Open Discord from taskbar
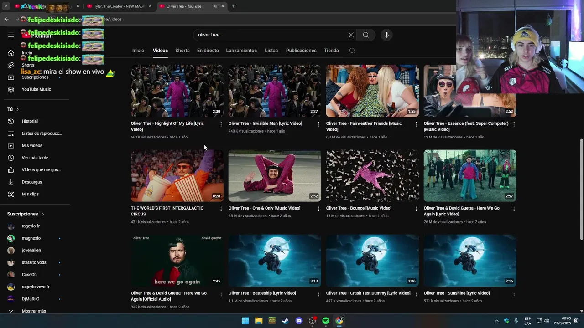The image size is (584, 328). pos(299,321)
